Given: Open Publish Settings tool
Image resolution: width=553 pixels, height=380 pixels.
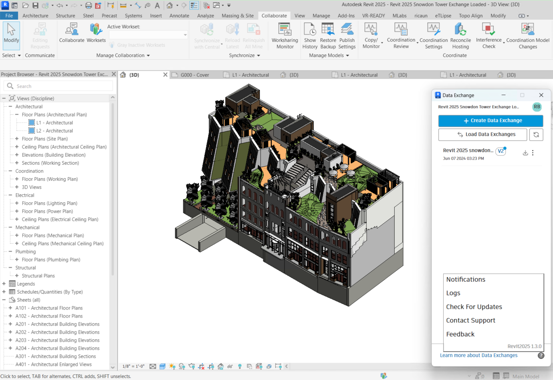Looking at the screenshot, I should click(x=347, y=30).
